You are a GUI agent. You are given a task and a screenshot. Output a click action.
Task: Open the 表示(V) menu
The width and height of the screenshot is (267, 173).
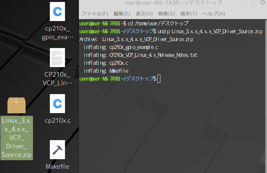pos(144,14)
